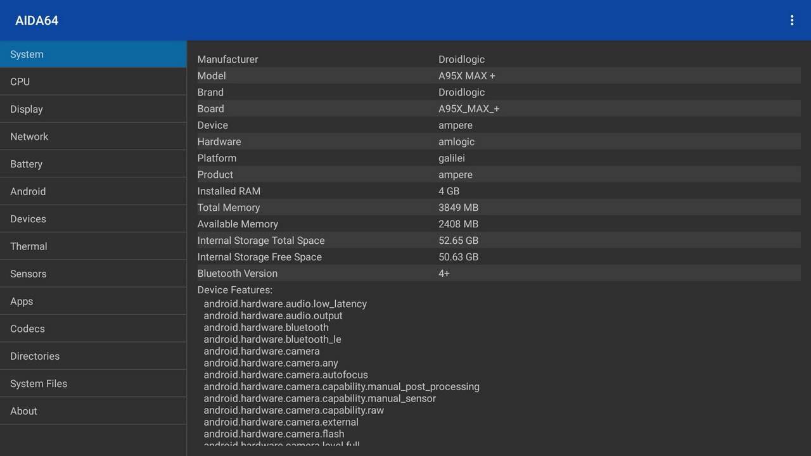Click the Platform value galilei
Image resolution: width=811 pixels, height=456 pixels.
pyautogui.click(x=452, y=158)
